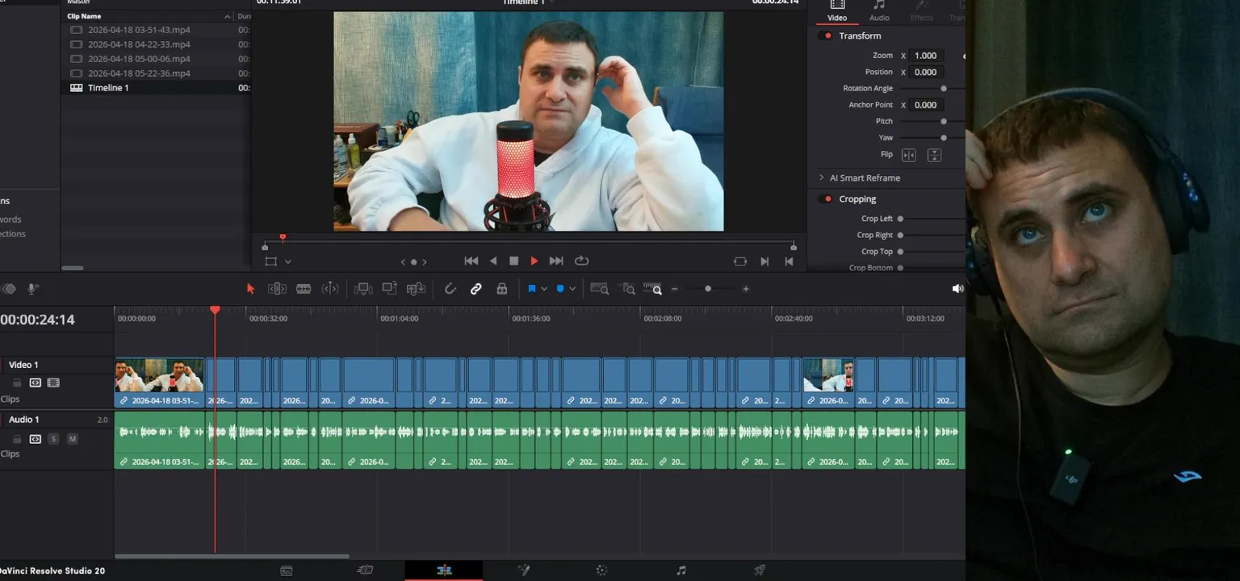
Task: Click the speaker volume icon in the toolbar
Action: [x=957, y=289]
